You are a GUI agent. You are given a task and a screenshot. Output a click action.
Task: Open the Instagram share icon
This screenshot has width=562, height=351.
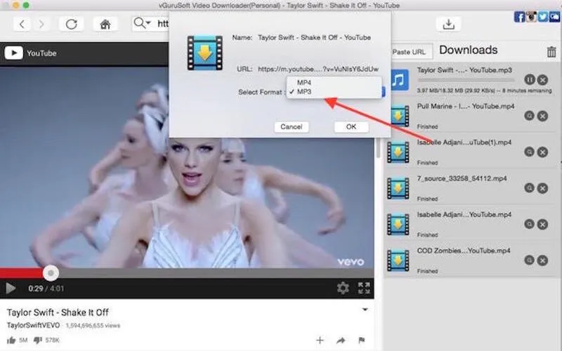tap(531, 16)
